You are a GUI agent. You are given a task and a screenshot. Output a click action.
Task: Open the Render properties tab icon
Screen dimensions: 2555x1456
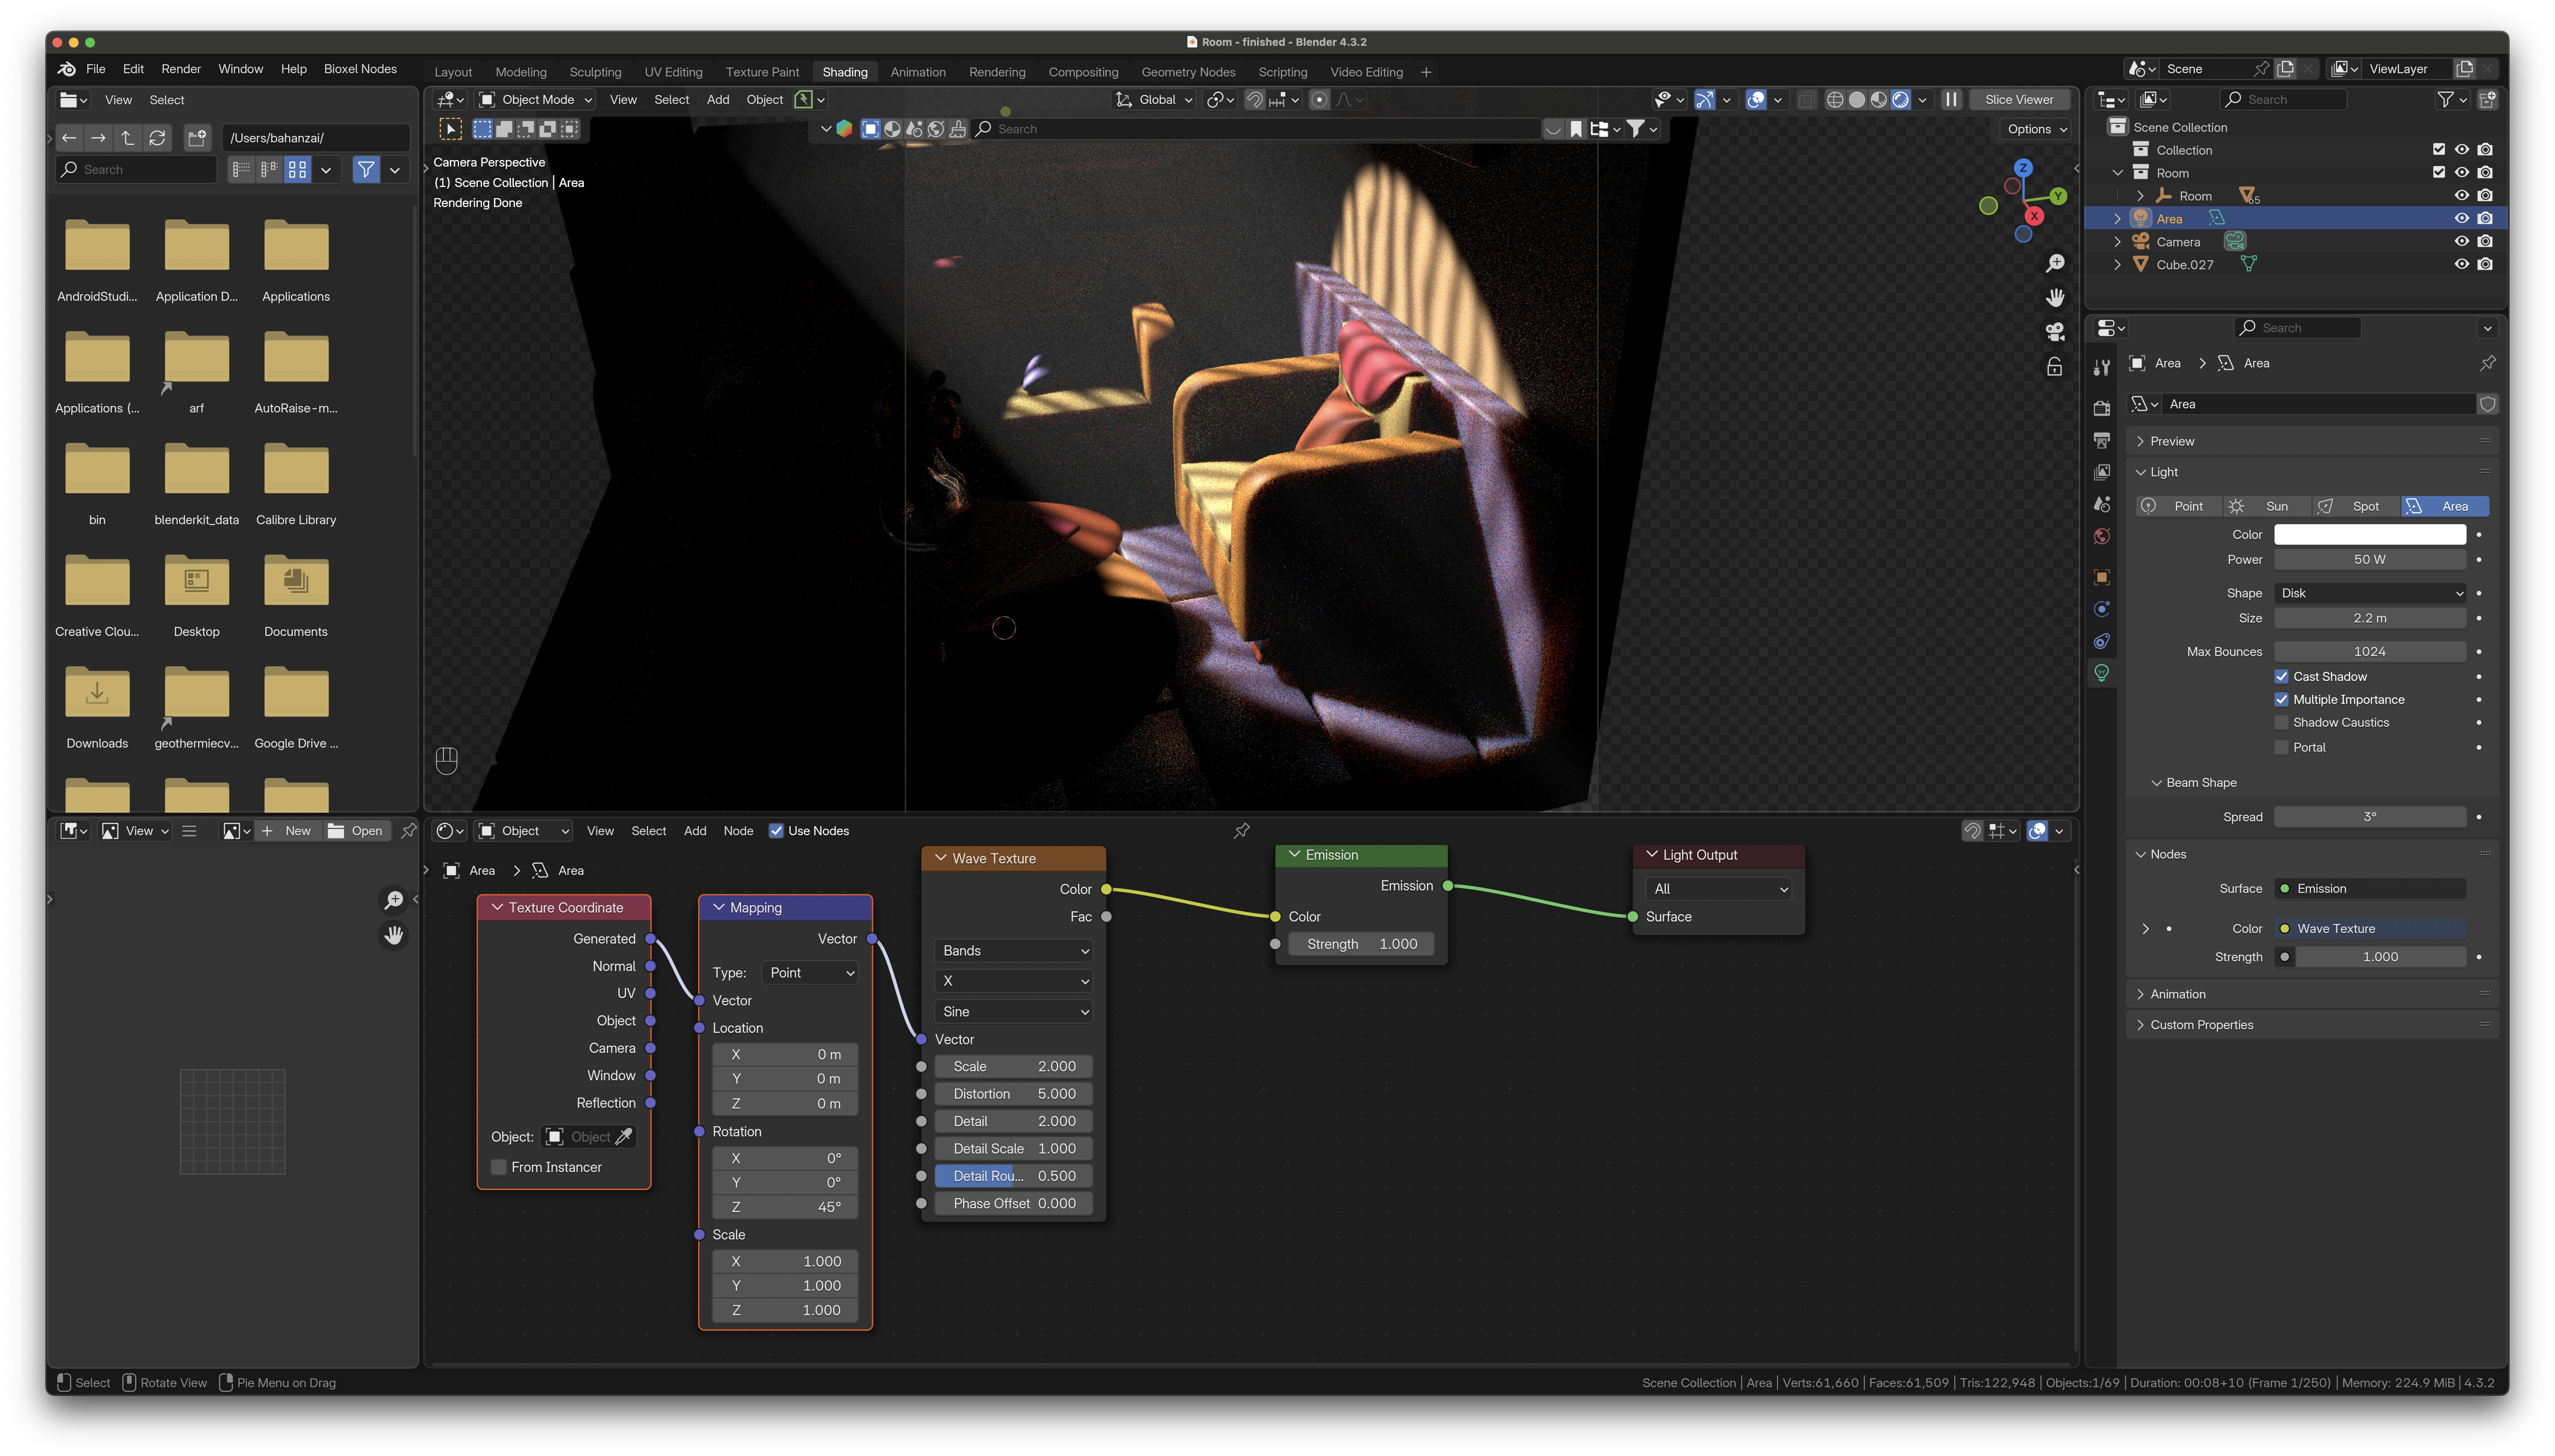pos(2102,408)
